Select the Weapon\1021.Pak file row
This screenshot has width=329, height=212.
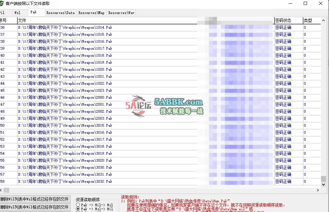[65, 76]
